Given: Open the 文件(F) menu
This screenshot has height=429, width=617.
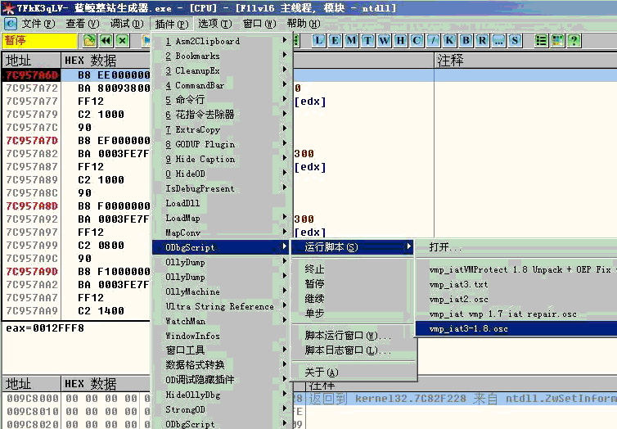Looking at the screenshot, I should (x=38, y=24).
